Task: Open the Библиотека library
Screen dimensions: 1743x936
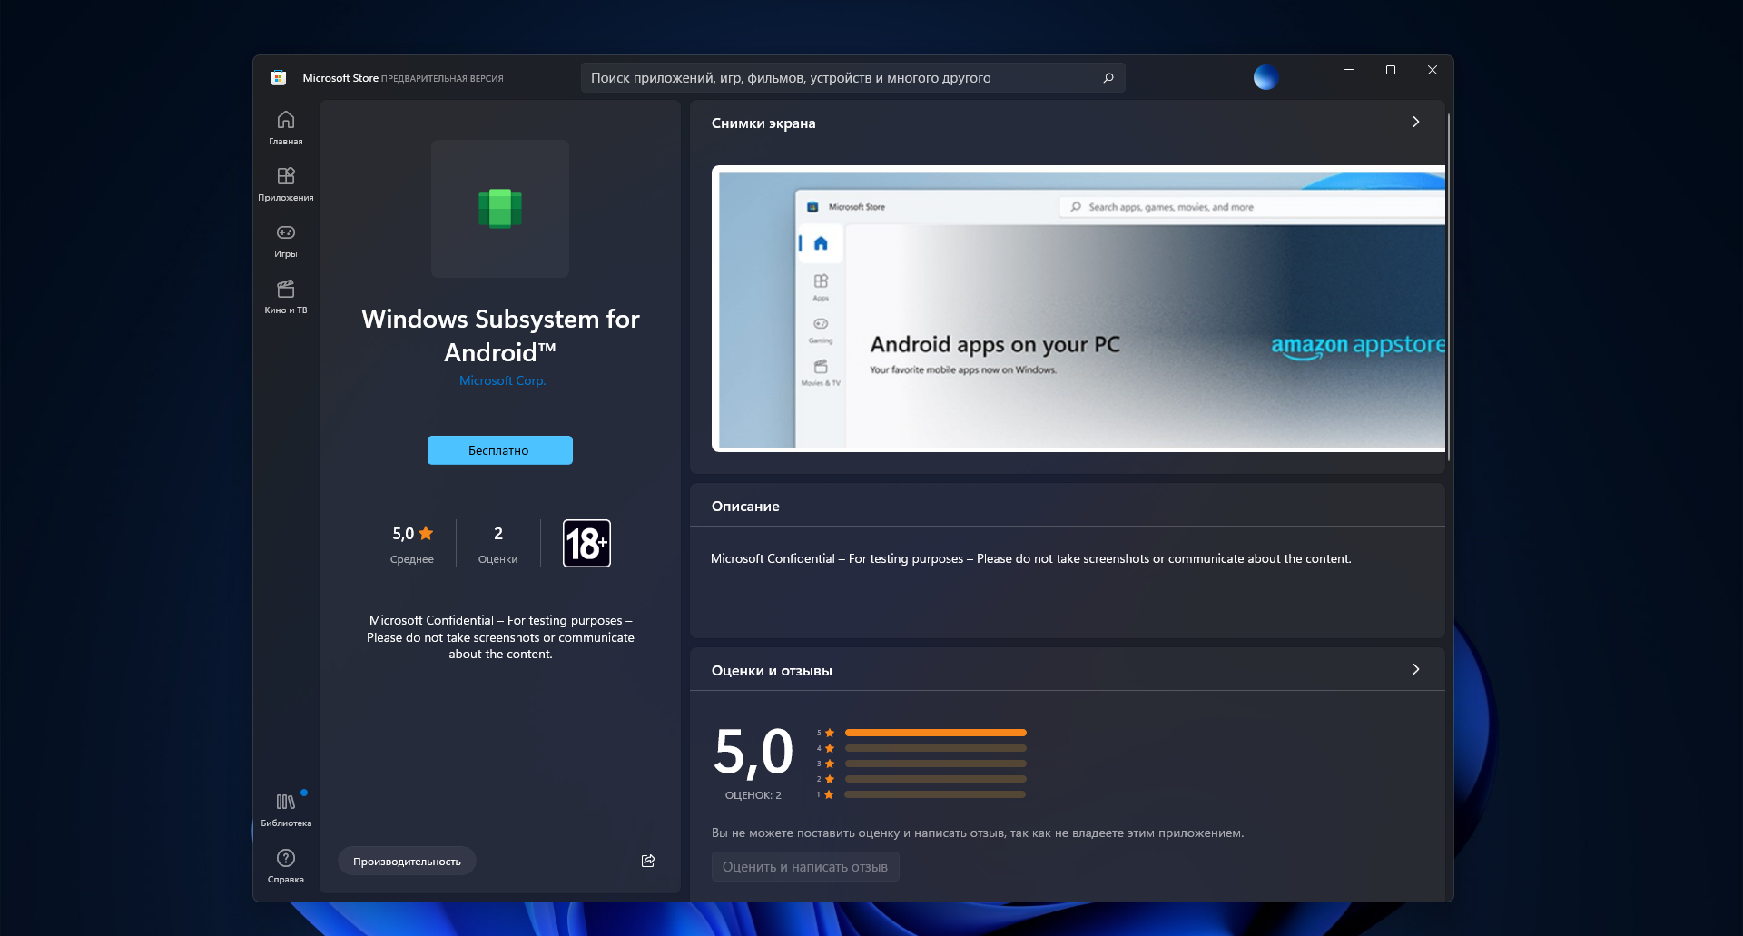Action: 285,810
